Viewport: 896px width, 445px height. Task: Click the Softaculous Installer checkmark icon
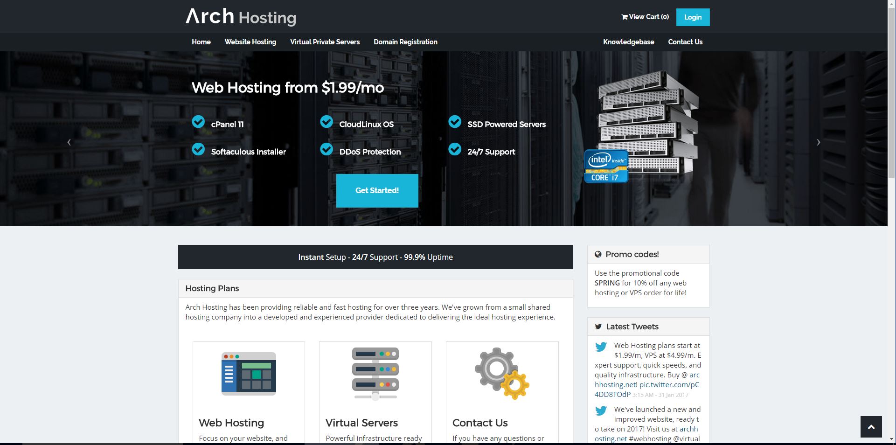point(198,149)
